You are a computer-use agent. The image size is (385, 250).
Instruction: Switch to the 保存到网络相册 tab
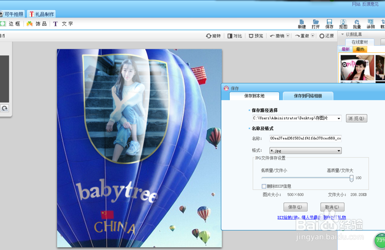308,96
